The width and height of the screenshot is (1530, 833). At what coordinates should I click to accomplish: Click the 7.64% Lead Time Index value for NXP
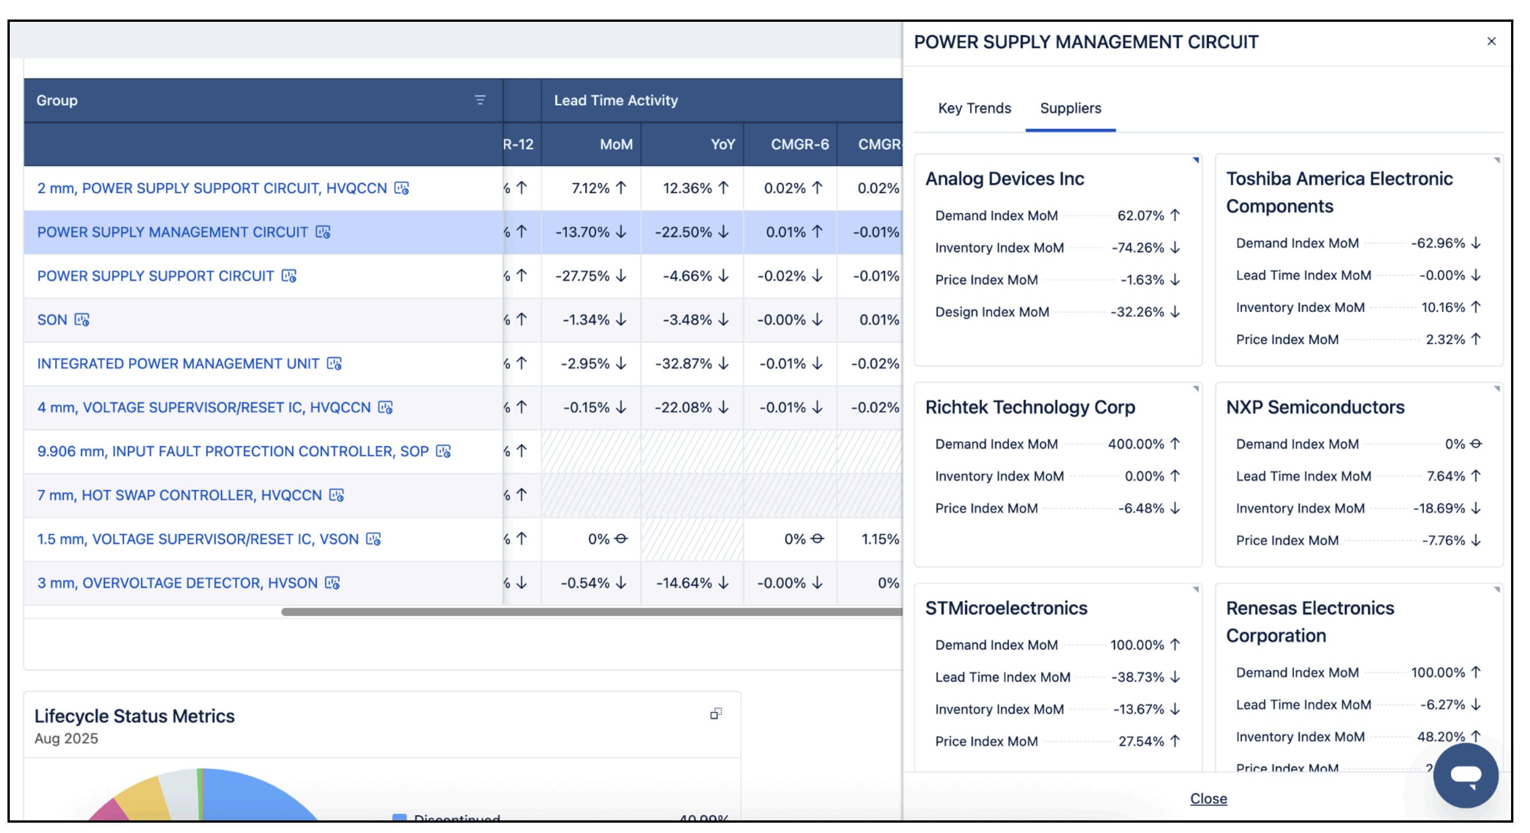pos(1446,476)
